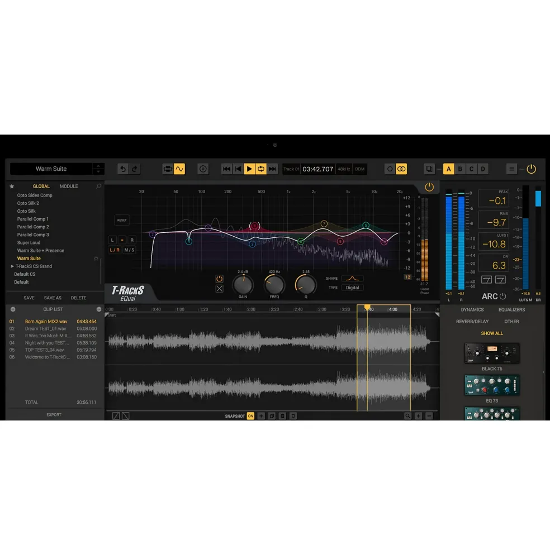Copy settings between A/B slots
Viewport: 550px width, 550px height.
click(x=429, y=169)
